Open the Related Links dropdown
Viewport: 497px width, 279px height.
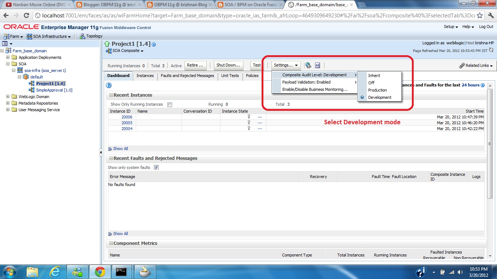click(476, 65)
